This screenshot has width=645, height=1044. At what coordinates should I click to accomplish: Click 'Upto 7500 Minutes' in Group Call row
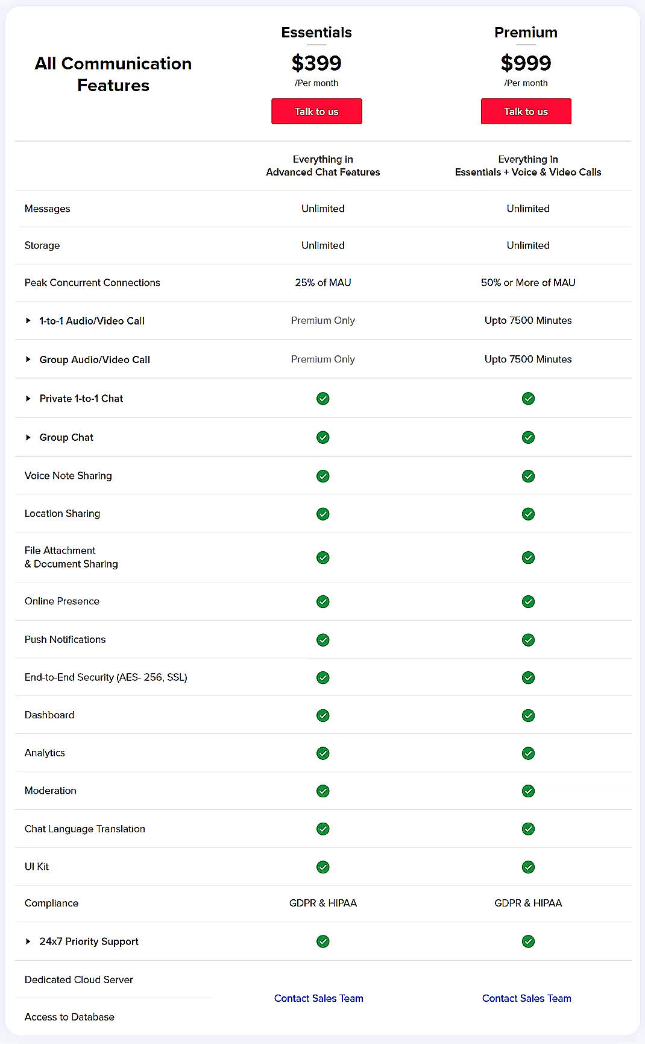528,359
